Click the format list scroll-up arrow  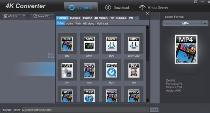click(x=147, y=27)
